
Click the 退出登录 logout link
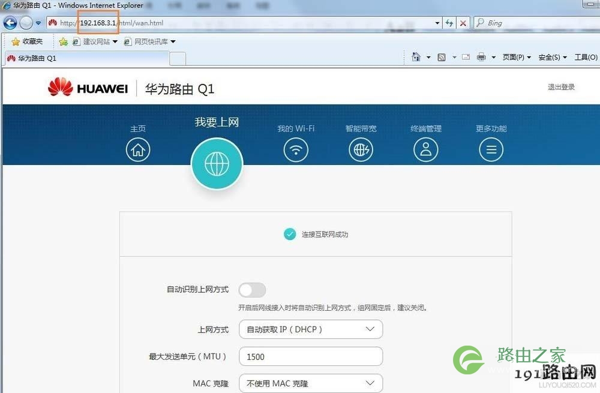(561, 87)
